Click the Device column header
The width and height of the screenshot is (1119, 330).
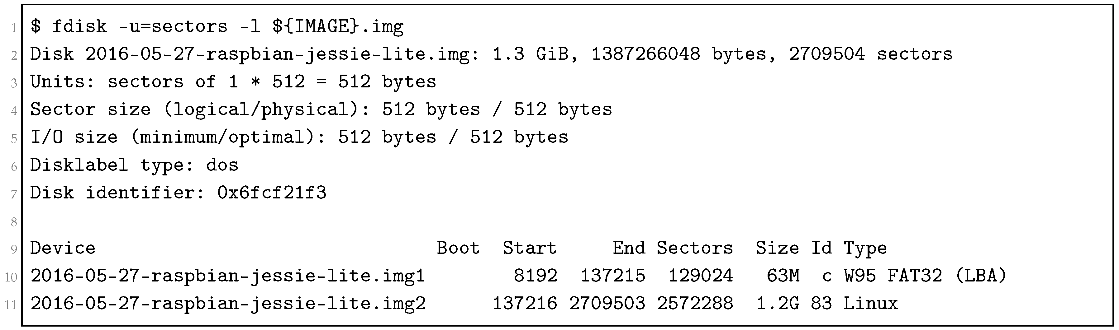[63, 249]
